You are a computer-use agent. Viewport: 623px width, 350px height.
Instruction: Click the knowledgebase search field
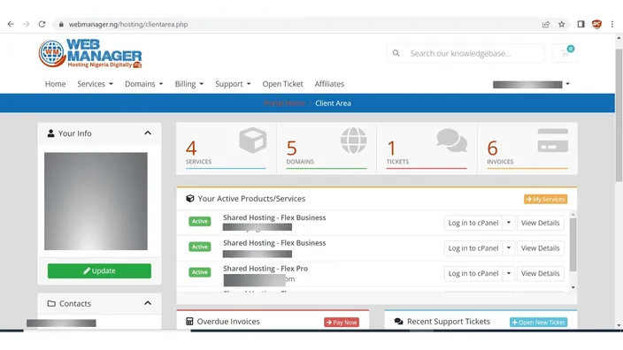[x=465, y=53]
